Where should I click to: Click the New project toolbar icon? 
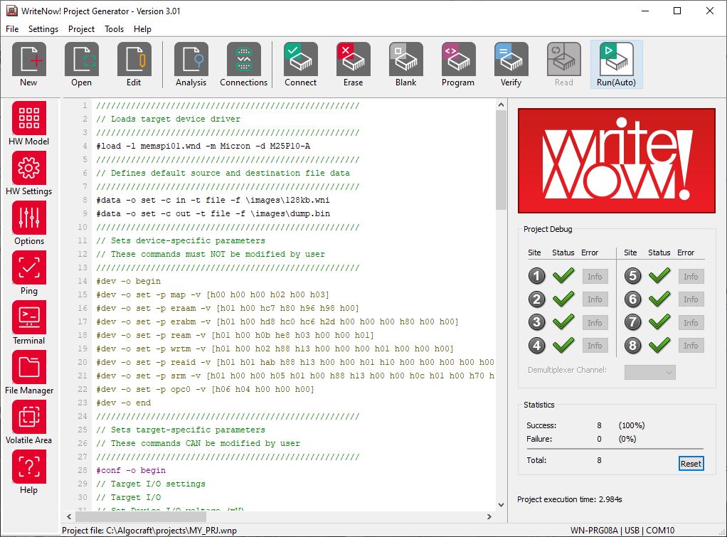pyautogui.click(x=28, y=64)
